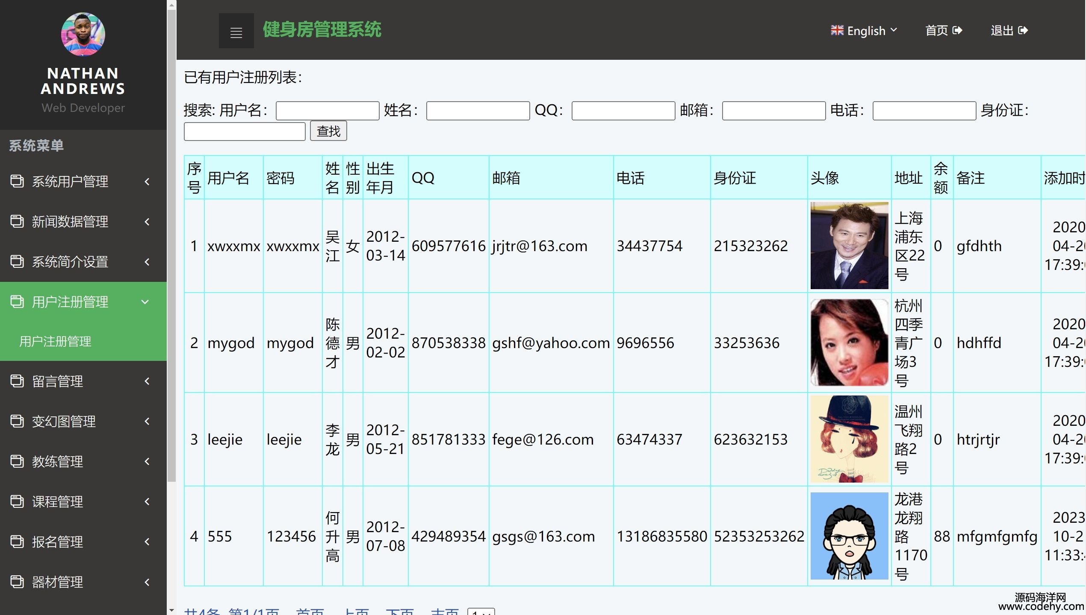Open 留言管理 menu item
This screenshot has width=1086, height=615.
pyautogui.click(x=83, y=381)
